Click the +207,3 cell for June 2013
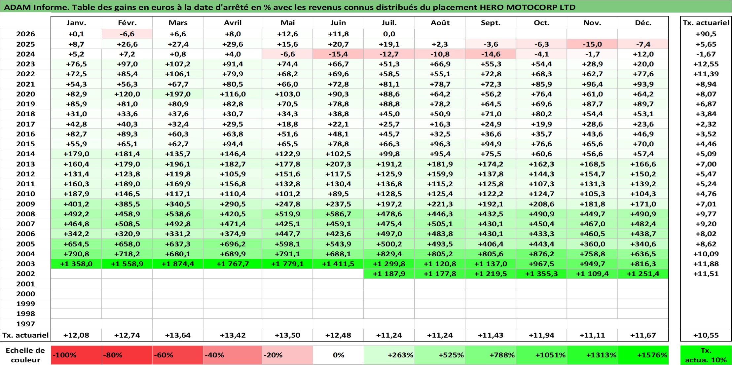The height and width of the screenshot is (365, 732). pyautogui.click(x=338, y=164)
